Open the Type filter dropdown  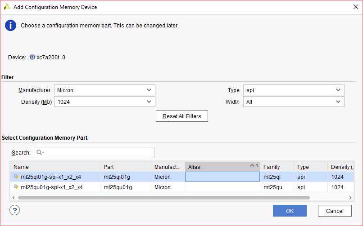tap(294, 90)
